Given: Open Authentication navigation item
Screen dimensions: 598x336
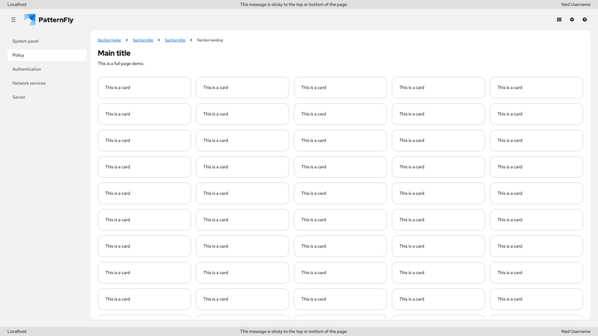Looking at the screenshot, I should click(27, 69).
